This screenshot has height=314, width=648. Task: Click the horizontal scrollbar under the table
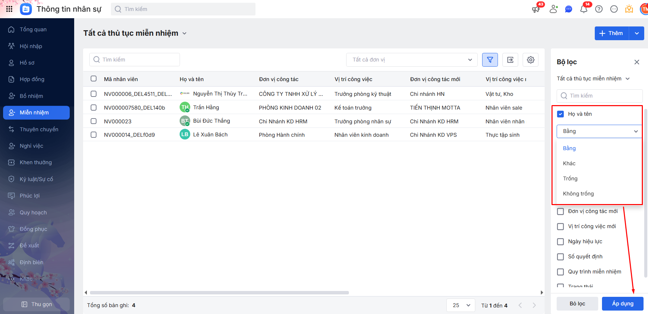[219, 293]
